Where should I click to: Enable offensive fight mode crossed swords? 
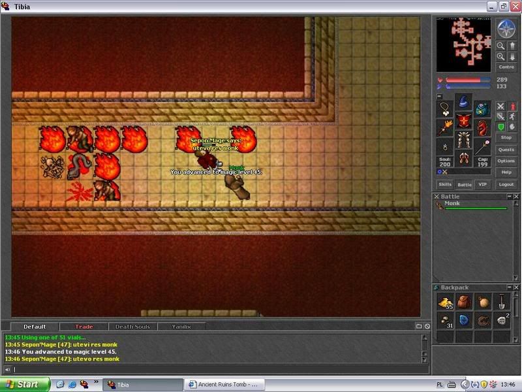click(500, 106)
